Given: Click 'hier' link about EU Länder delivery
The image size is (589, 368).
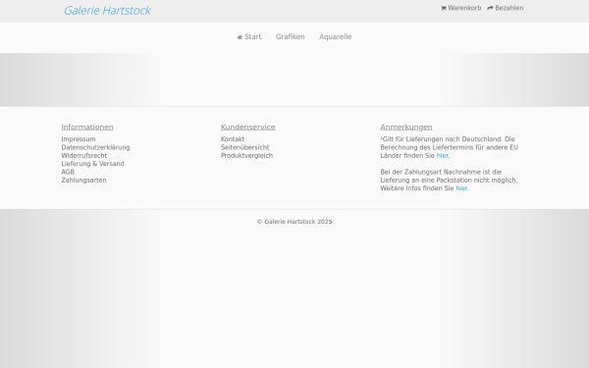Looking at the screenshot, I should [x=442, y=155].
